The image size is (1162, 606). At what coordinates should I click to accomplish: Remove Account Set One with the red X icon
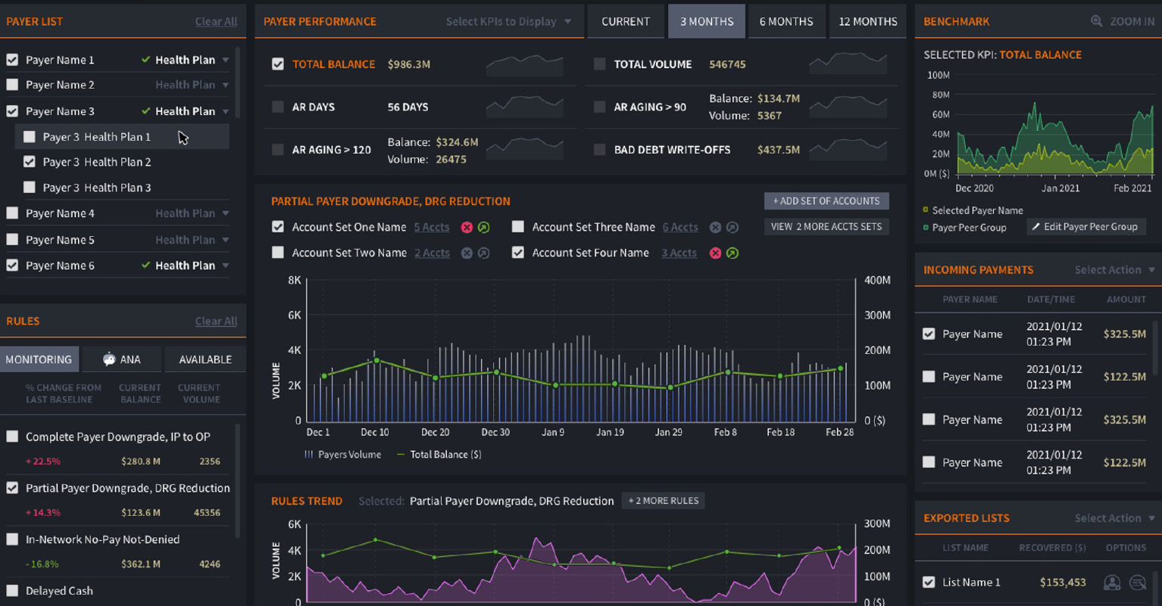[467, 227]
